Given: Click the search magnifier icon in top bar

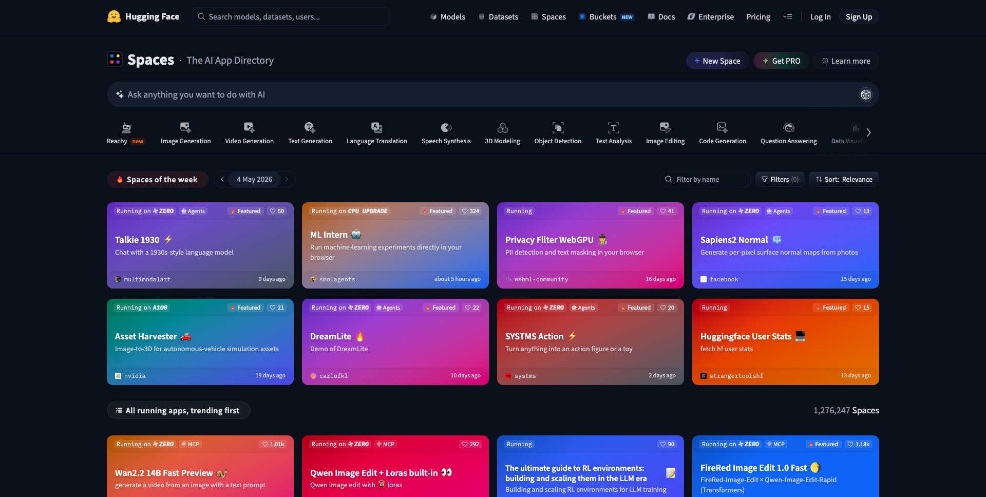Looking at the screenshot, I should pos(201,16).
